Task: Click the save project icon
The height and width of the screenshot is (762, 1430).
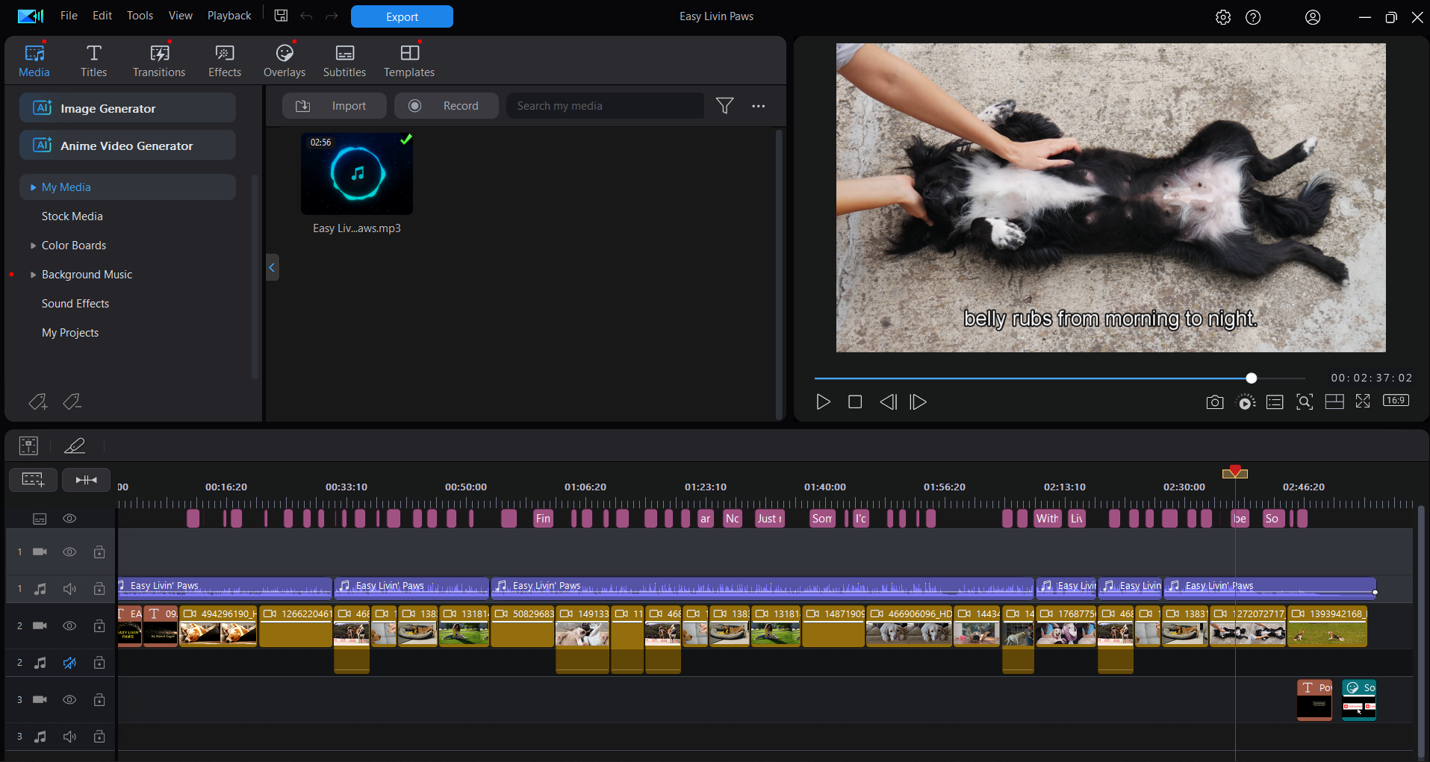Action: coord(281,16)
